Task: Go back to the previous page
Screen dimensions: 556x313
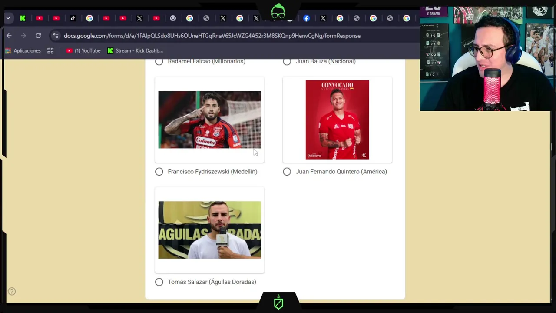Action: click(x=9, y=36)
